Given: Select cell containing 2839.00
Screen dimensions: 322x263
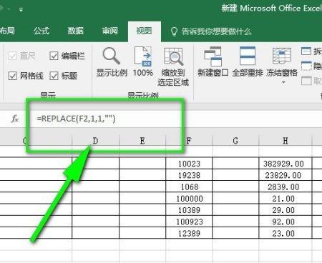Looking at the screenshot, I should coord(286,187).
